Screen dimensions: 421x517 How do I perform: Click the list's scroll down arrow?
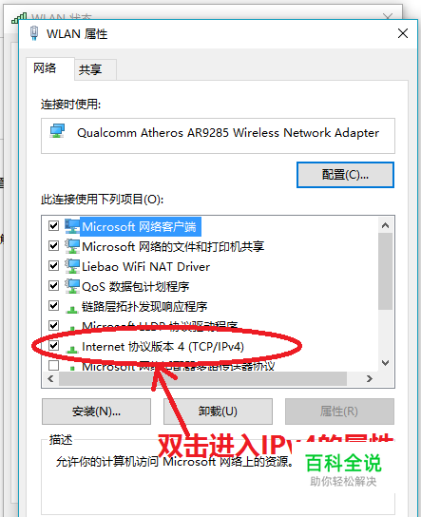385,363
